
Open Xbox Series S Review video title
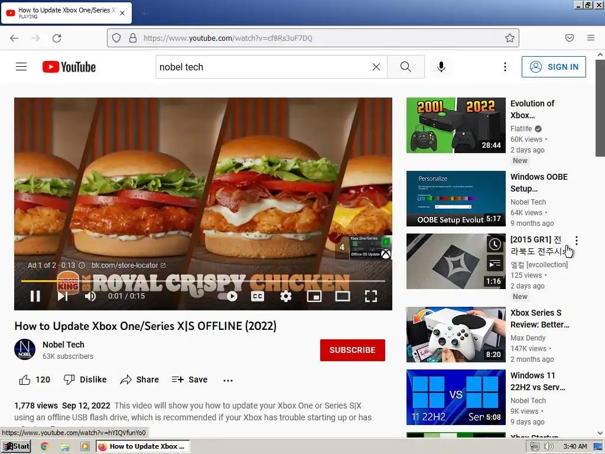[x=539, y=319]
